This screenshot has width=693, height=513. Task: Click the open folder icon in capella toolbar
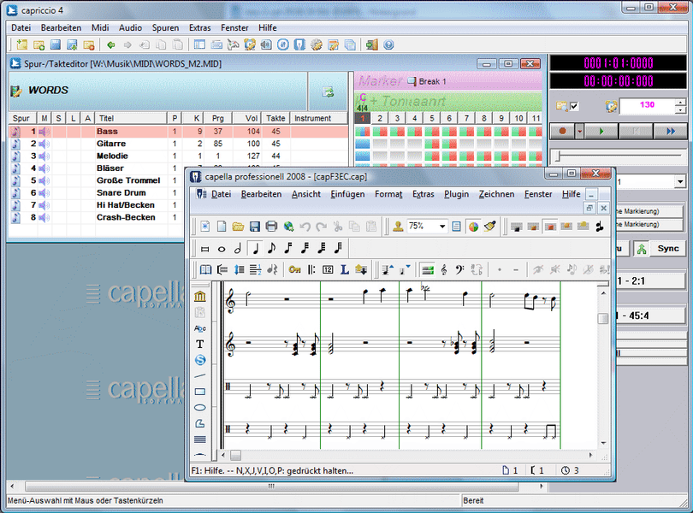tap(238, 227)
